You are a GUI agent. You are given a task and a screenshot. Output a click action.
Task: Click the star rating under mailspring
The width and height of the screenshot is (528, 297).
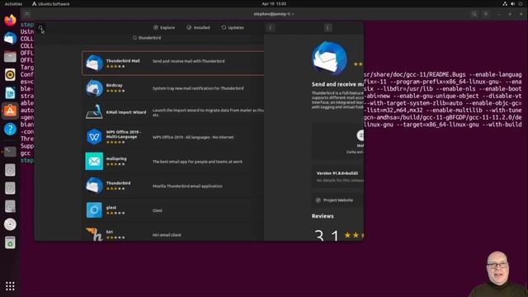(x=115, y=164)
